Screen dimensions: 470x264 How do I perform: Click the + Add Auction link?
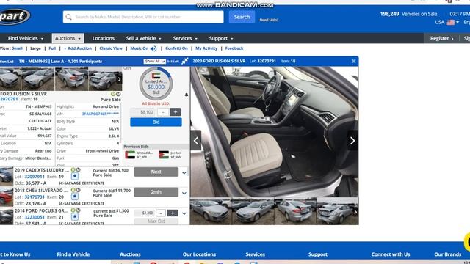coord(78,48)
